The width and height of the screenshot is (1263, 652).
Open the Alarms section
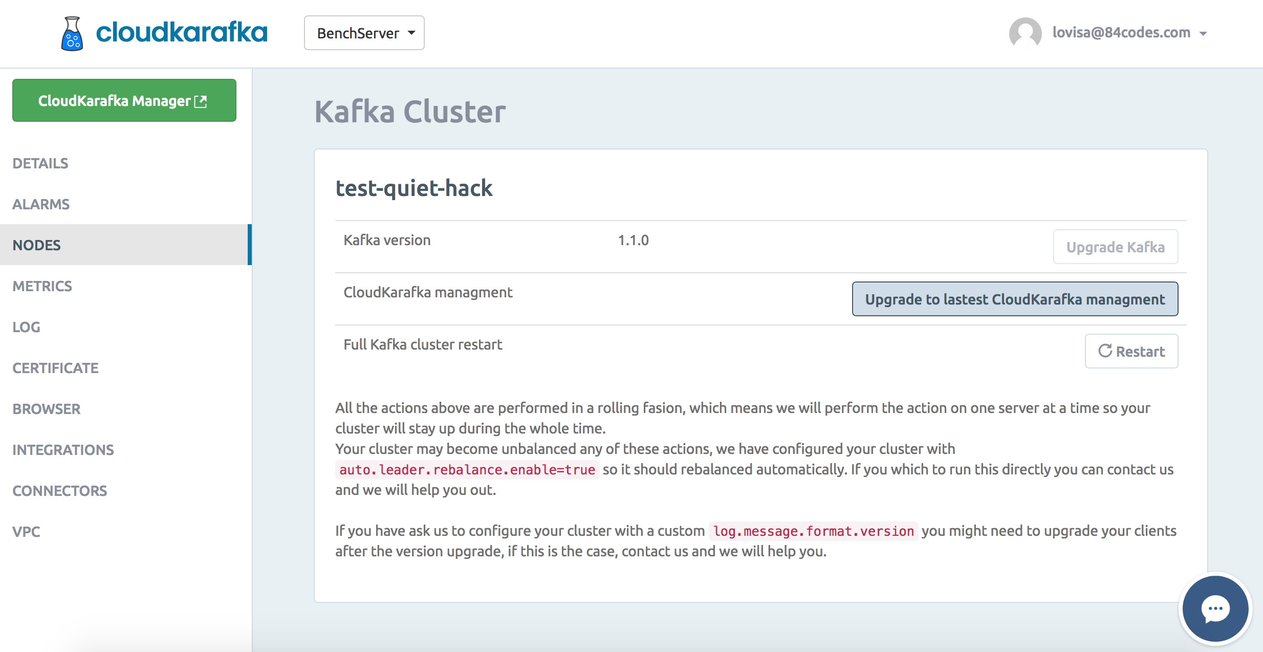[41, 204]
